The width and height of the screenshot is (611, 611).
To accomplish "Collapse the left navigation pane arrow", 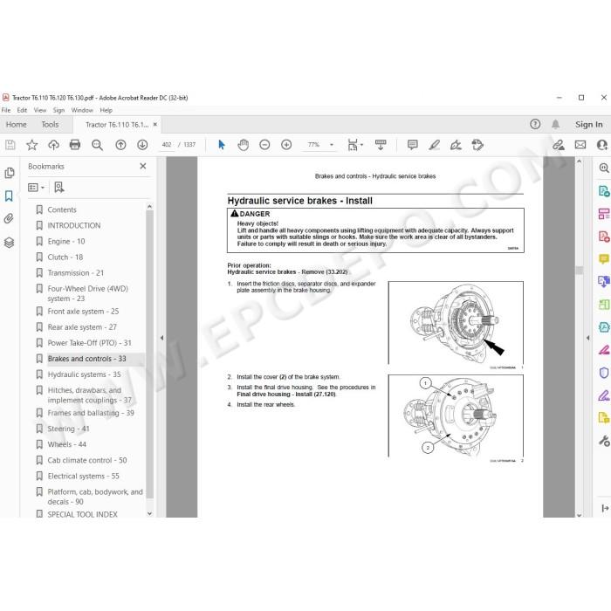I will [161, 338].
